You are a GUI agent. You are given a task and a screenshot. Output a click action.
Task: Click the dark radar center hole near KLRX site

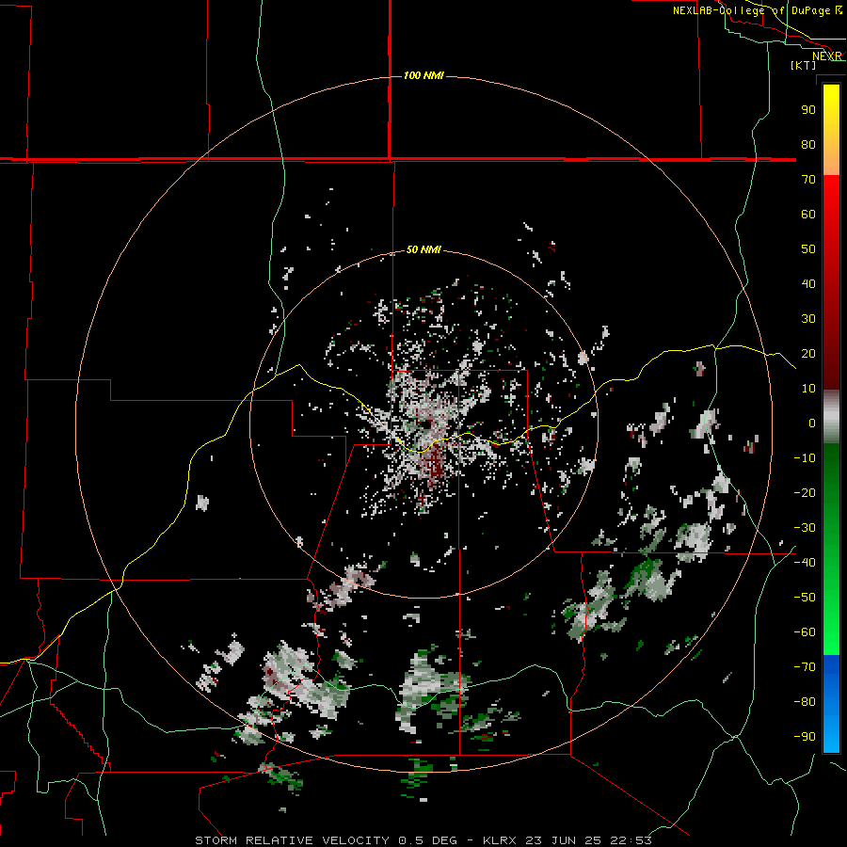click(x=426, y=424)
